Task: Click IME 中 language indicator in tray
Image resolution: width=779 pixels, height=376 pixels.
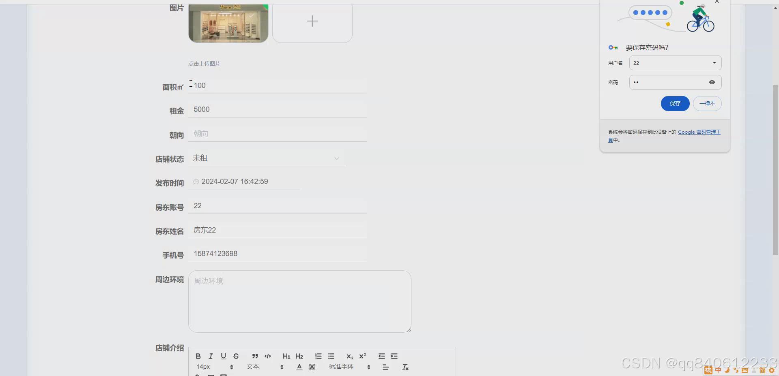Action: click(x=718, y=370)
